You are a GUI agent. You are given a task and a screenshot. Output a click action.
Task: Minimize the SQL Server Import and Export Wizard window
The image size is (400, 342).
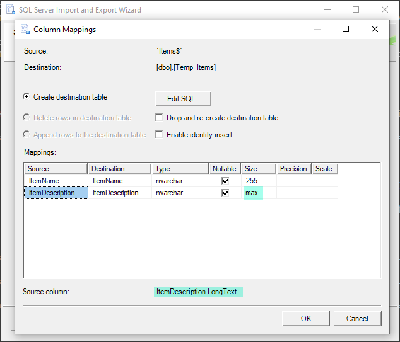click(x=327, y=9)
